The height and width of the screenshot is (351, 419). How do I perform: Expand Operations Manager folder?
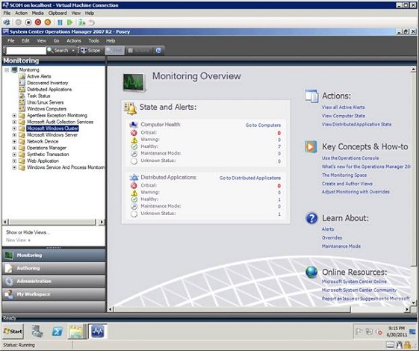click(14, 148)
